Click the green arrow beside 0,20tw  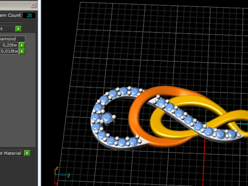[x=22, y=45]
